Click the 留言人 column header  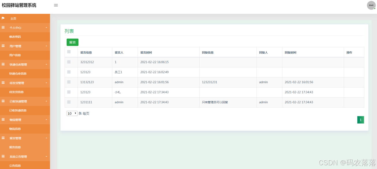coord(119,52)
